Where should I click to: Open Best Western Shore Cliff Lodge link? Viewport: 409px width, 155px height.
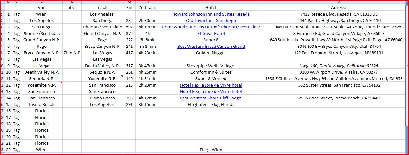211,98
